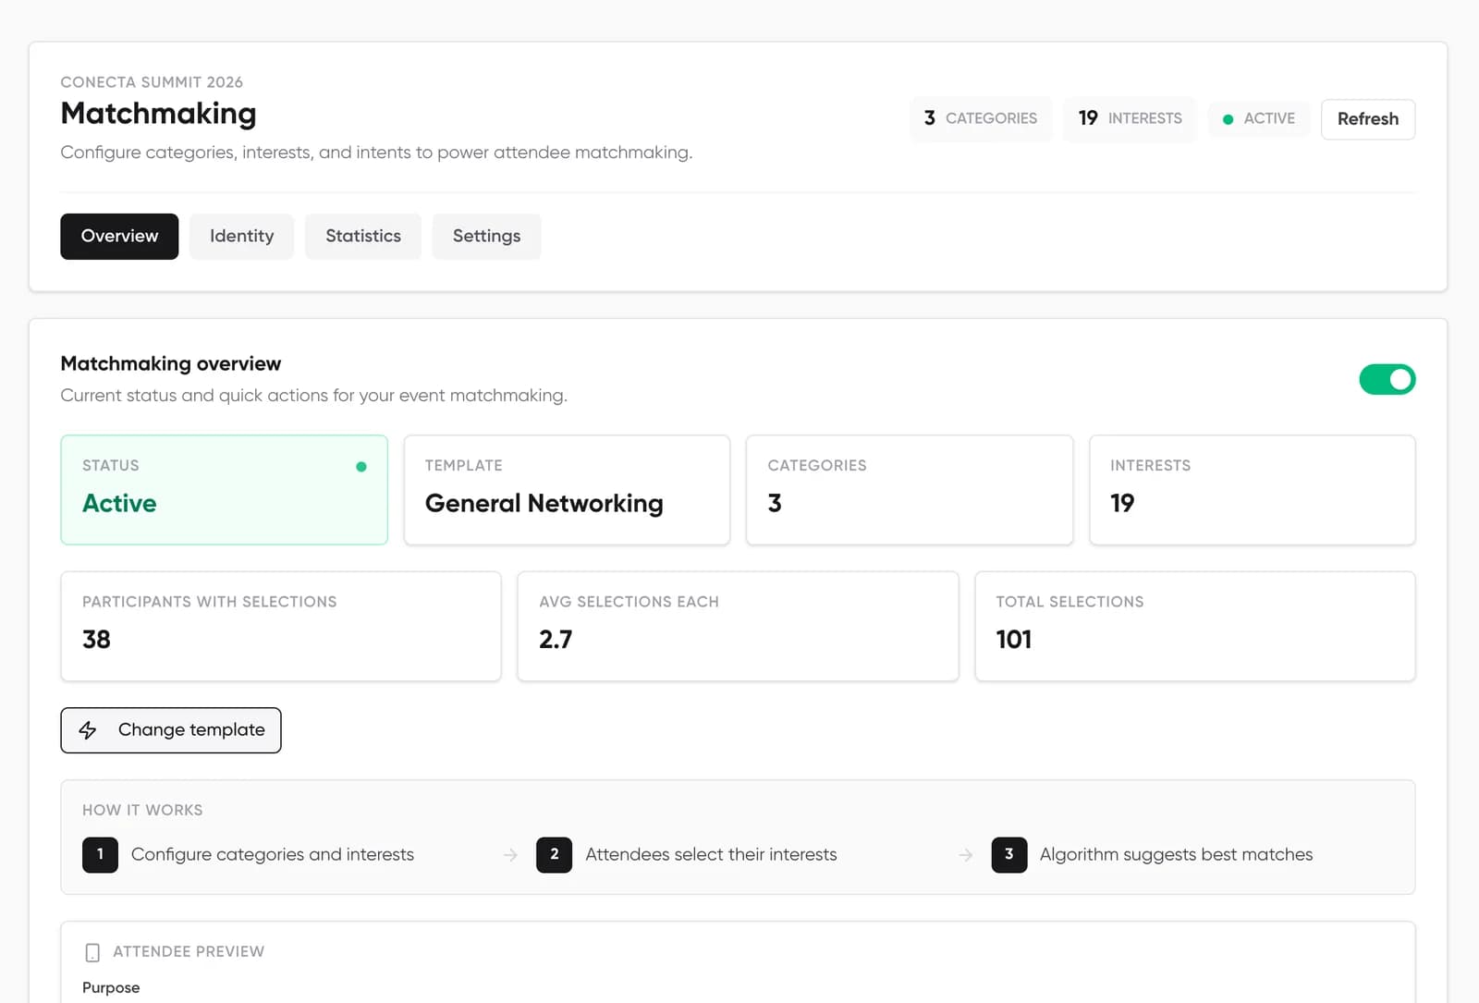Click the 19 Interests header badge
The image size is (1479, 1003).
click(x=1130, y=118)
